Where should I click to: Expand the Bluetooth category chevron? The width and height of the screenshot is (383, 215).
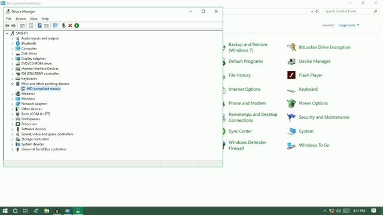point(12,44)
